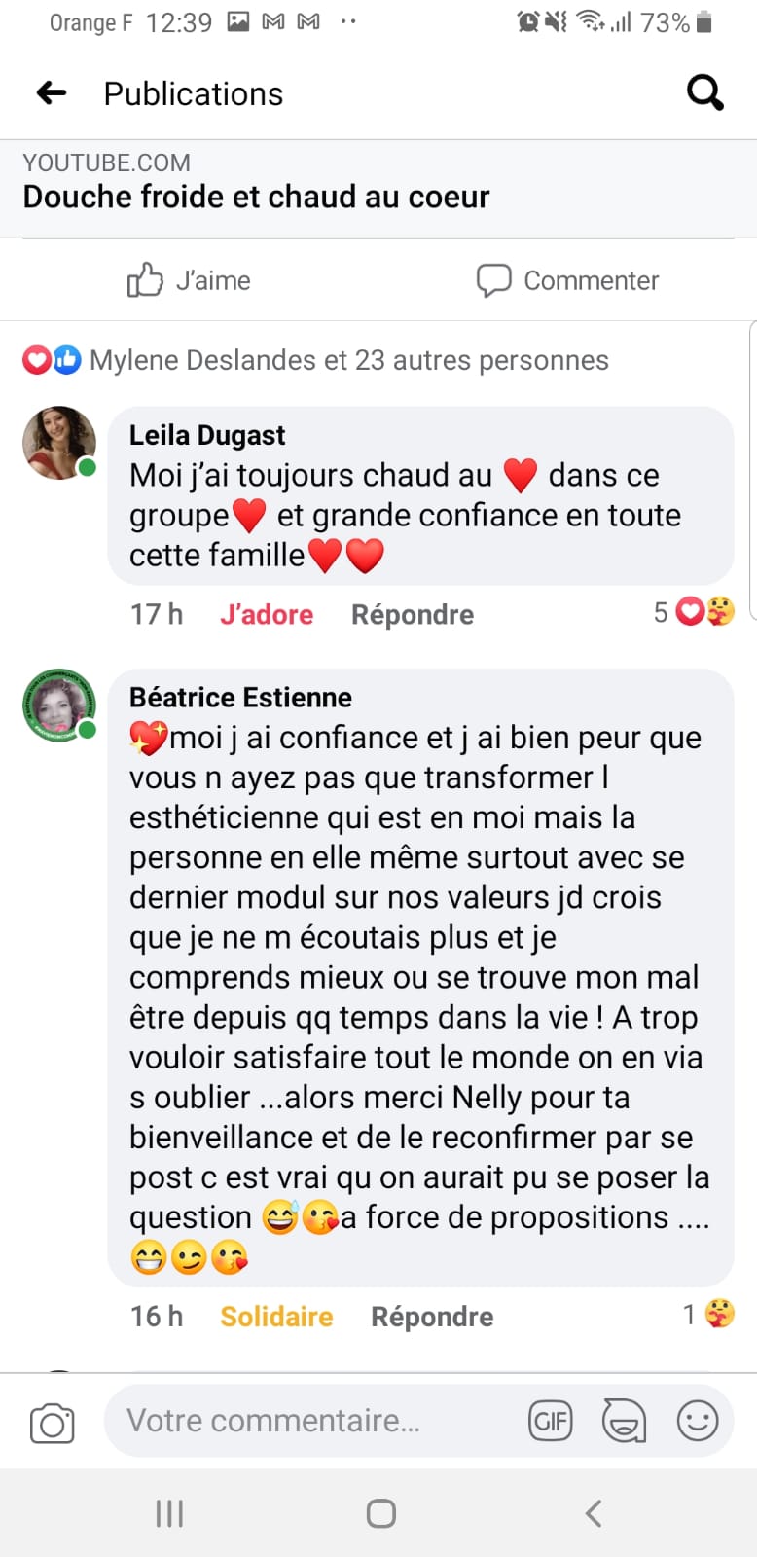This screenshot has height=1557, width=757.
Task: Open the sticker picker icon
Action: (x=624, y=1421)
